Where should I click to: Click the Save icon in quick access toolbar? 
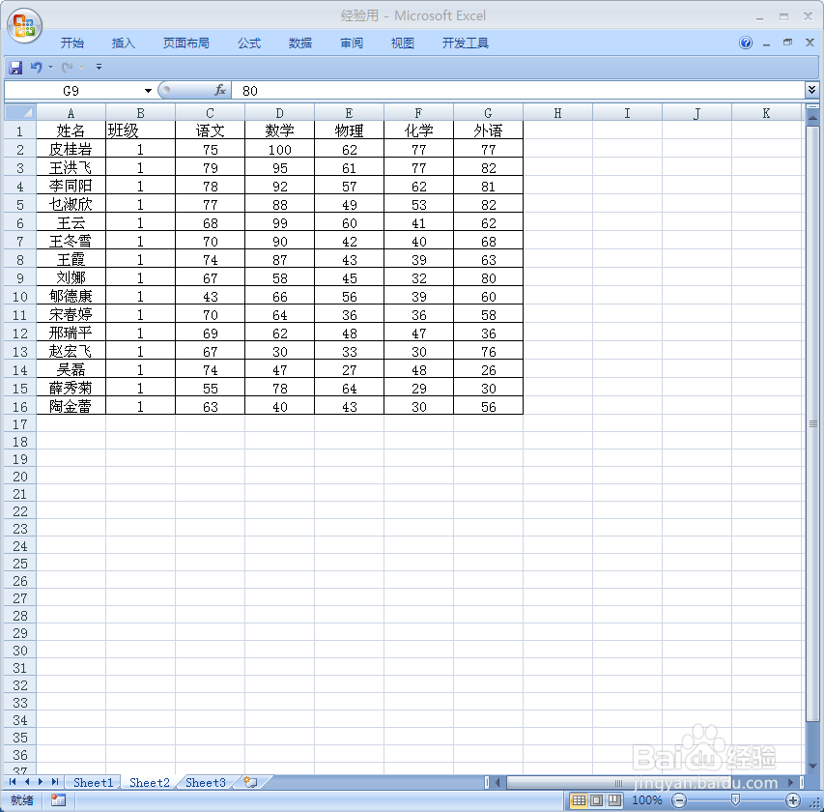15,68
